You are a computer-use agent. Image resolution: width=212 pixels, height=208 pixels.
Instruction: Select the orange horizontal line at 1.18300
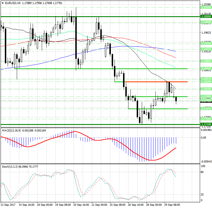157,82
